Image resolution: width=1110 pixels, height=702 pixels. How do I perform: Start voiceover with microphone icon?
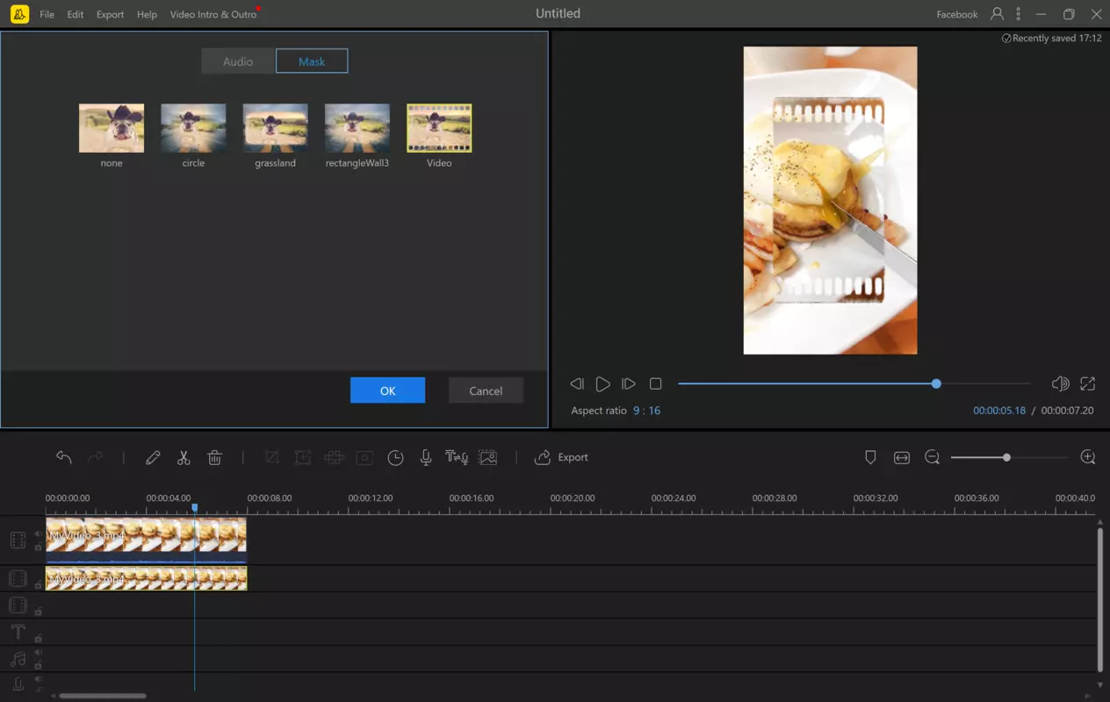click(426, 457)
